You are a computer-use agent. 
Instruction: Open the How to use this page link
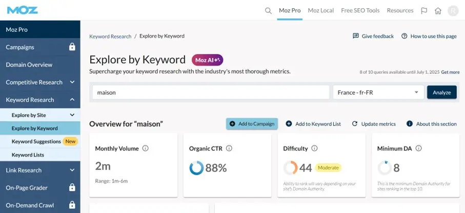[429, 36]
